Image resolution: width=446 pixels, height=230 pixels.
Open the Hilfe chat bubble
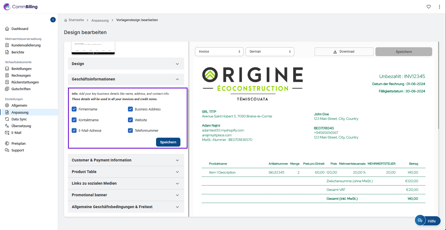click(420, 221)
